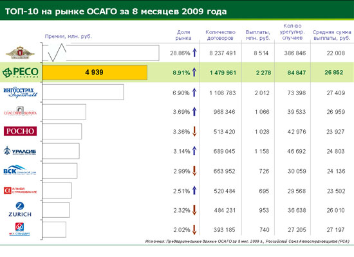Image resolution: width=354 pixels, height=257 pixels.
Task: Click the average payout 22 008
Action: pyautogui.click(x=336, y=53)
